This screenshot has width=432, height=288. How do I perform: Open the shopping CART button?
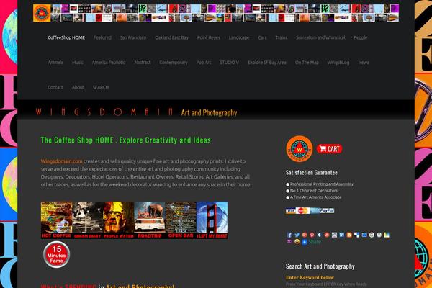click(x=330, y=149)
